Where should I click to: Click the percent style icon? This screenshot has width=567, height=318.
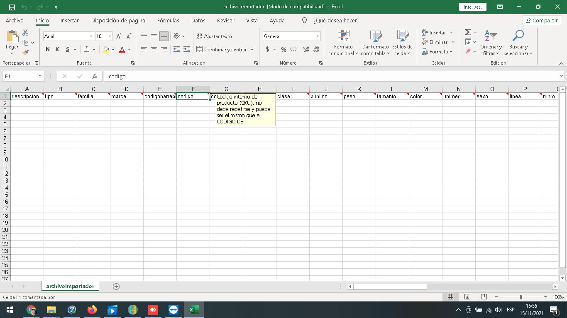point(283,49)
